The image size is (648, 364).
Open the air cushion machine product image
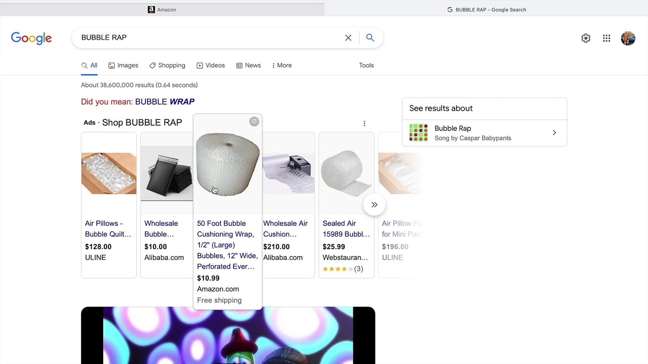[289, 173]
